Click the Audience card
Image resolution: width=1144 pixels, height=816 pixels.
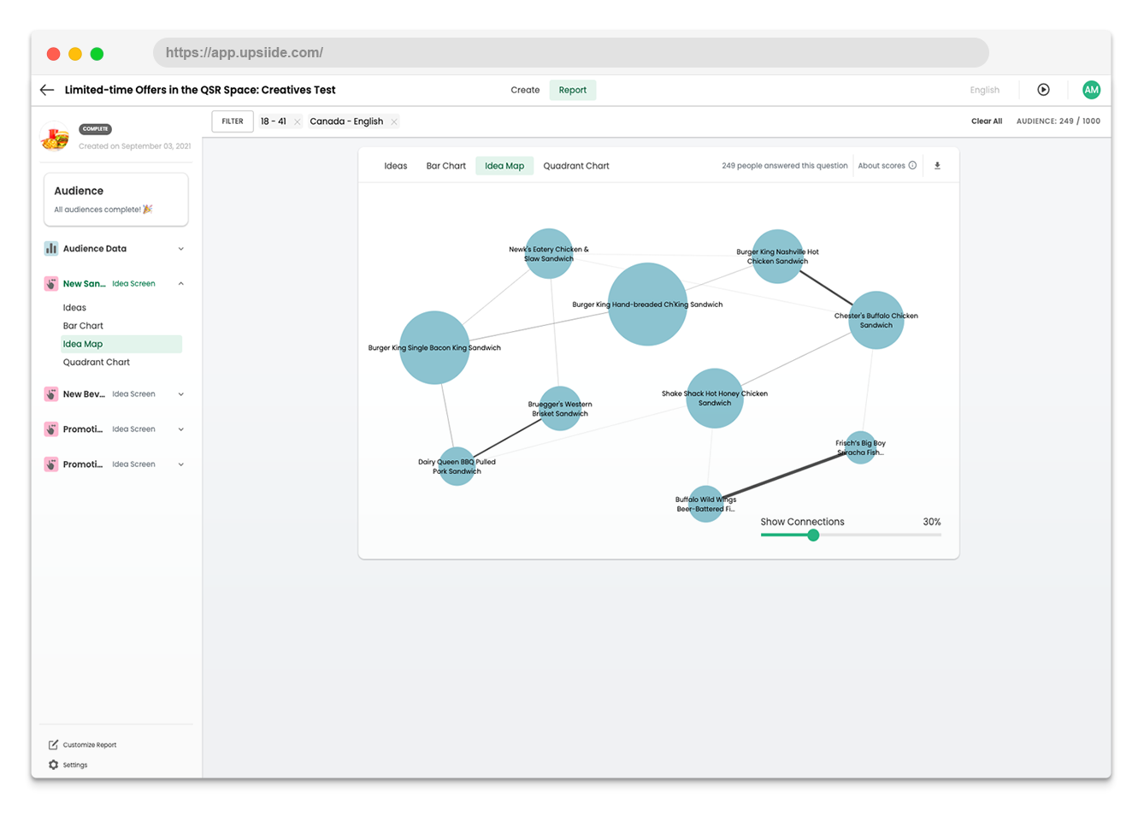pyautogui.click(x=116, y=199)
